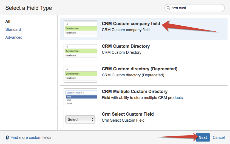
Task: Switch to the All category
Action: click(8, 22)
